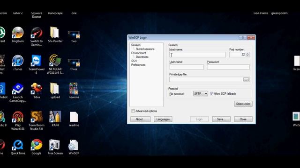Click the About button
The image size is (300, 168).
pyautogui.click(x=140, y=119)
